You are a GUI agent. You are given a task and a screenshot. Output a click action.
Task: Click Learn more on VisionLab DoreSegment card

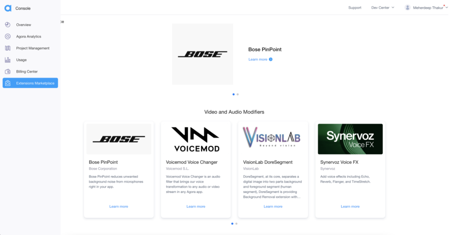coord(273,206)
